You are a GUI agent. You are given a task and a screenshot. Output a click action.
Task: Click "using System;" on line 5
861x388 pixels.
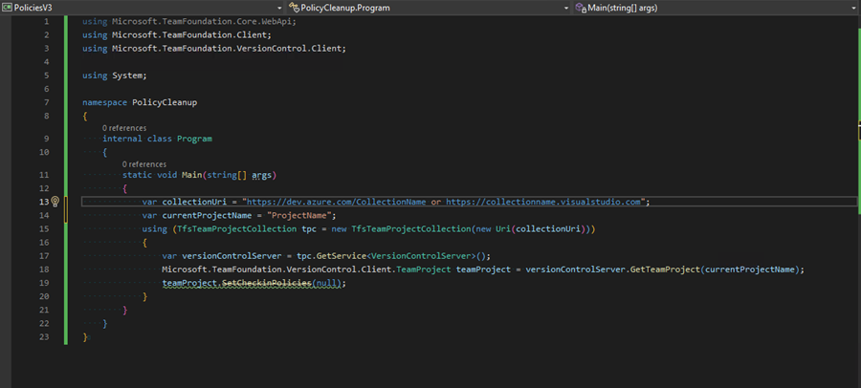tap(115, 75)
